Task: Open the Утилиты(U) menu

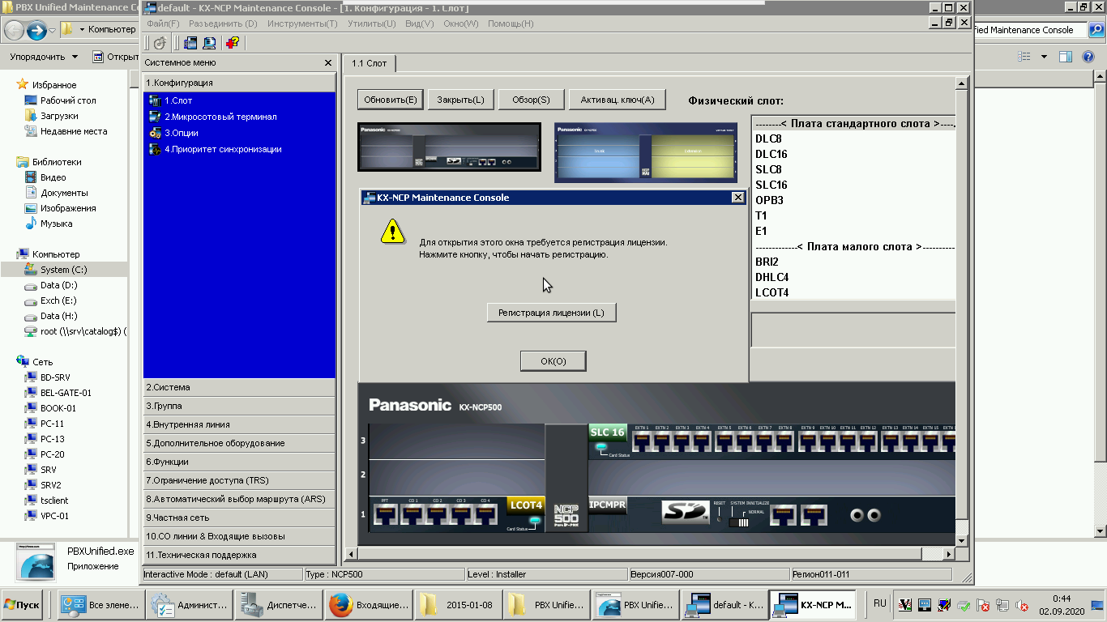Action: click(371, 23)
